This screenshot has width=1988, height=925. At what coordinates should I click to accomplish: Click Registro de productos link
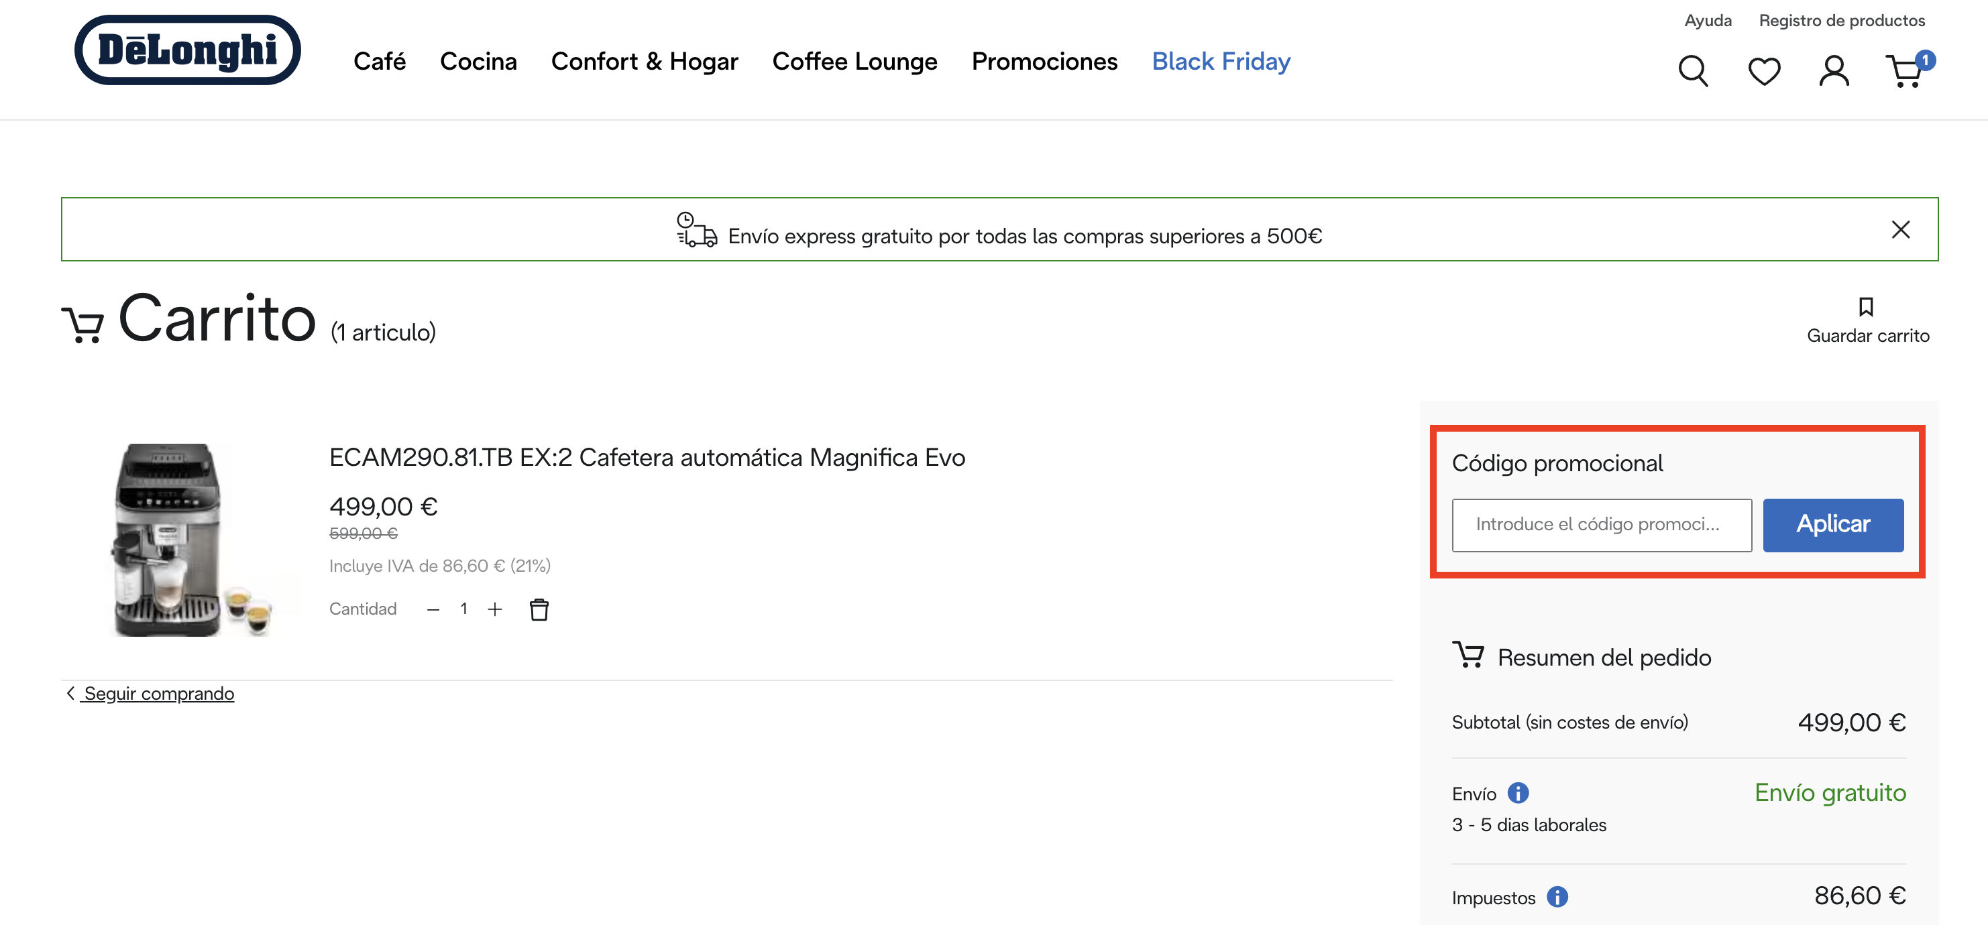click(1842, 21)
